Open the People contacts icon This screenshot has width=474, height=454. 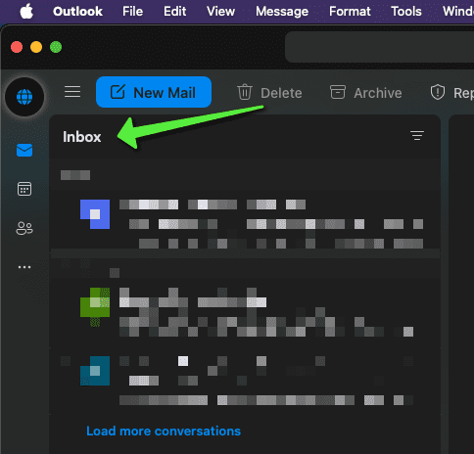click(x=24, y=228)
